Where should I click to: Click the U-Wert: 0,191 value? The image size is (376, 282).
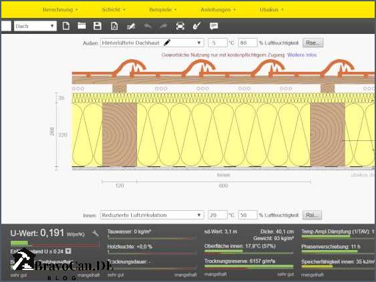click(47, 233)
